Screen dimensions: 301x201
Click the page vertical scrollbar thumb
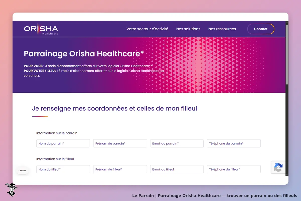tap(287, 55)
